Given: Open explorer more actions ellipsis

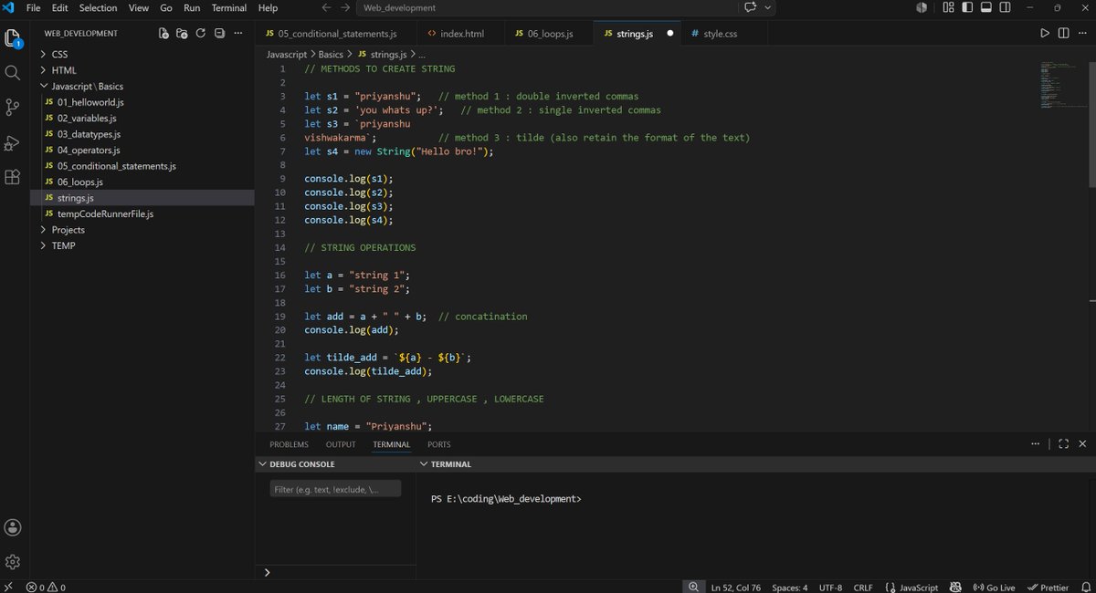Looking at the screenshot, I should coord(238,34).
